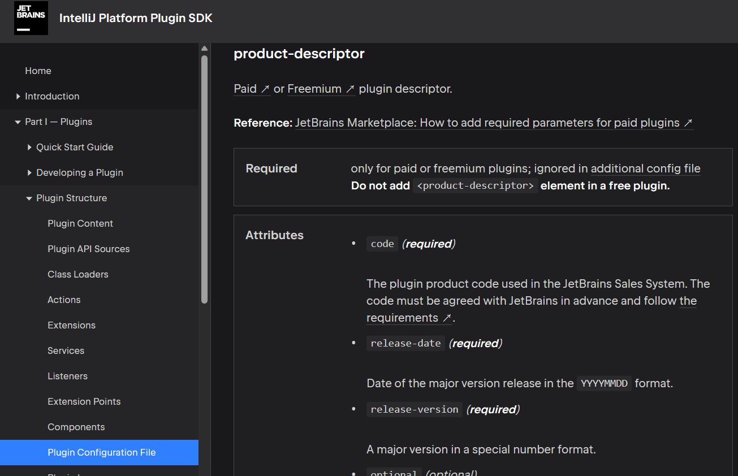Viewport: 738px width, 476px height.
Task: Click the JetBrains logo
Action: (x=31, y=18)
